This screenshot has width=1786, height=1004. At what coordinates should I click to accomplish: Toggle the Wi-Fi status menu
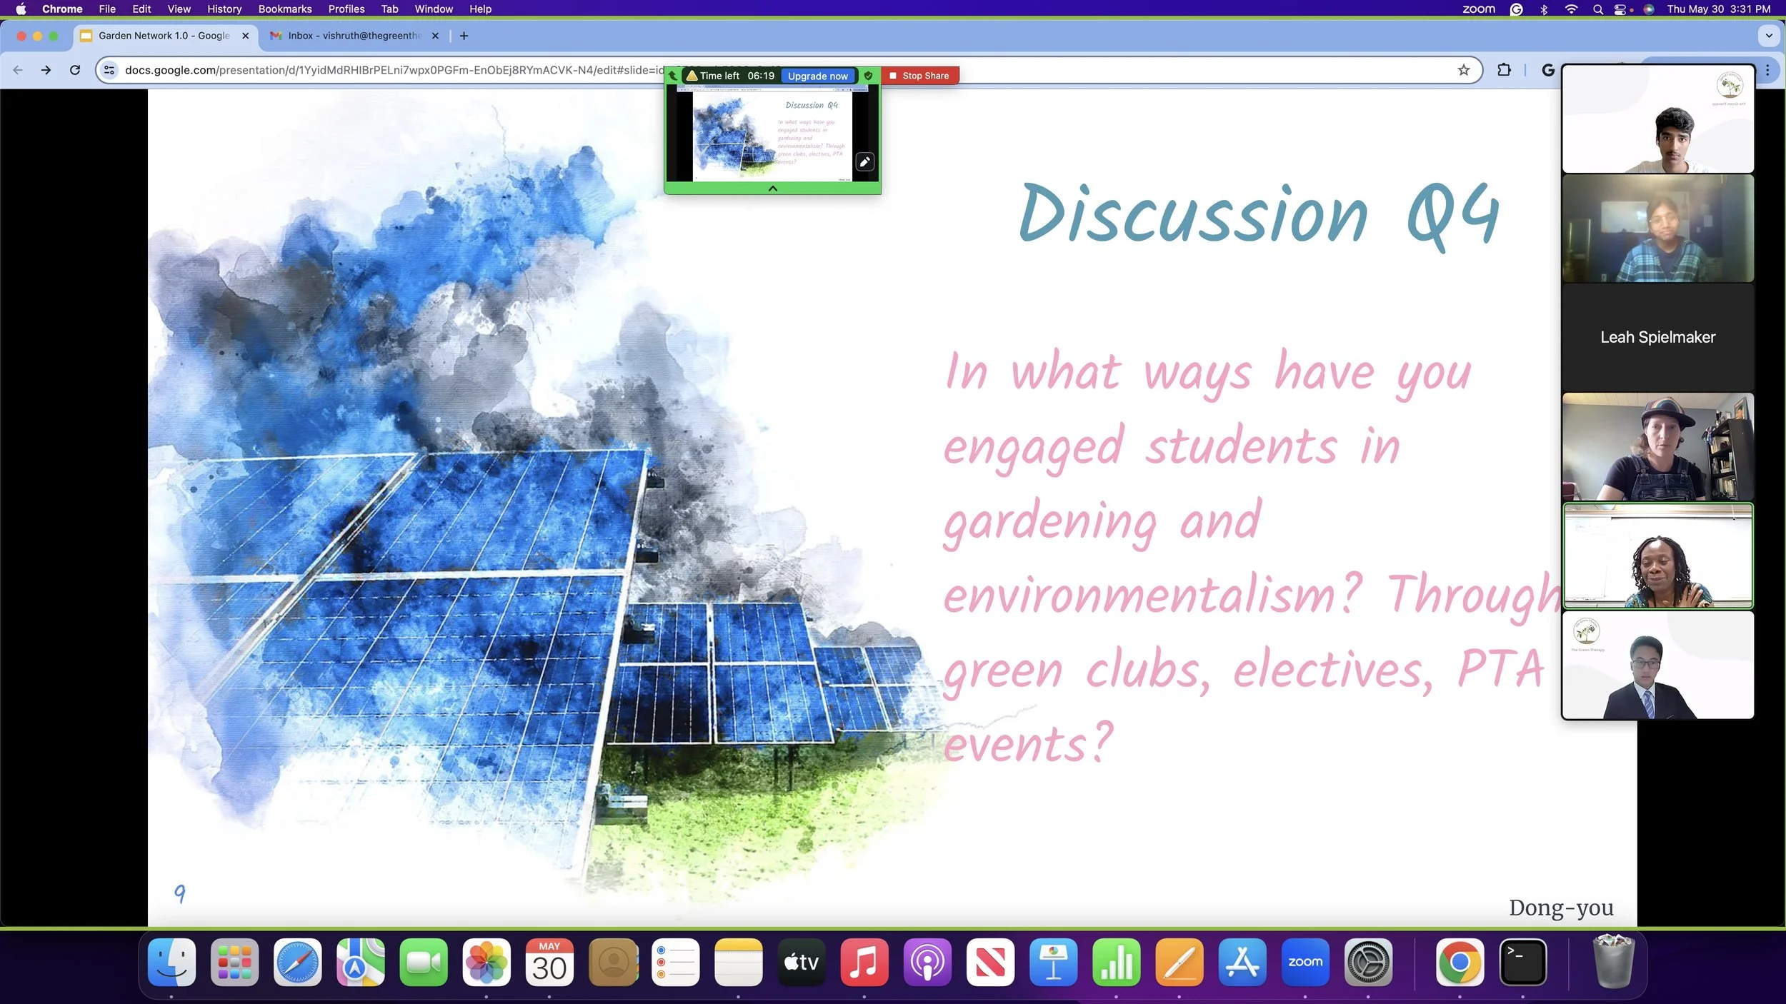1571,9
